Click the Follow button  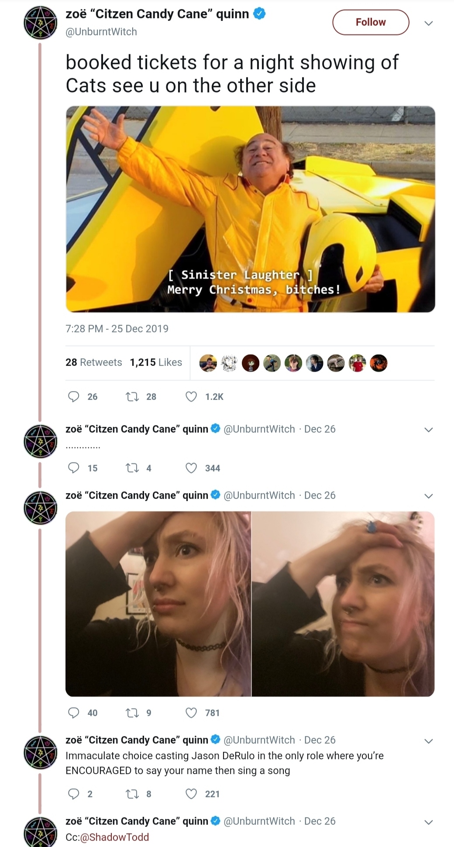pos(371,22)
